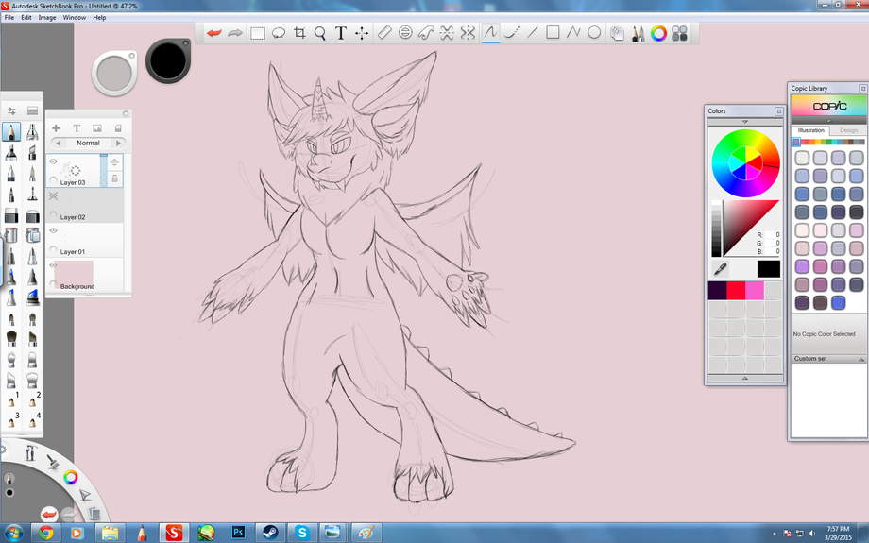
Task: Open brush properties sliders icon
Action: coord(11,110)
